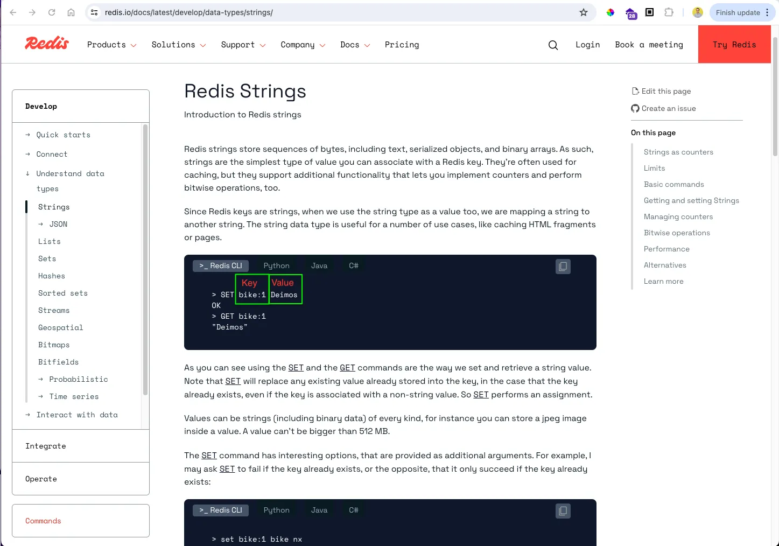Open Bitfields in the sidebar
The height and width of the screenshot is (546, 779).
coord(59,362)
